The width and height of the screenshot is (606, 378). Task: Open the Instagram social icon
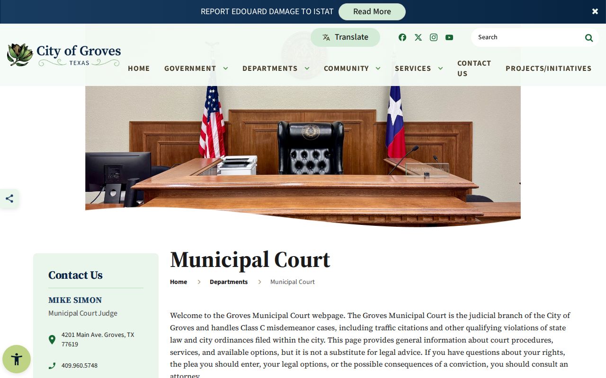pyautogui.click(x=434, y=37)
